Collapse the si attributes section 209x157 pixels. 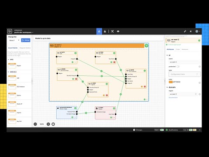[x=167, y=55]
